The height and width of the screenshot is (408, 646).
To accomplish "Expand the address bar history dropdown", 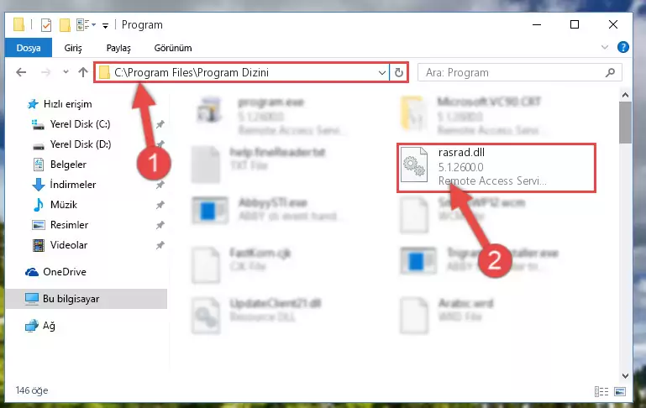I will (382, 73).
